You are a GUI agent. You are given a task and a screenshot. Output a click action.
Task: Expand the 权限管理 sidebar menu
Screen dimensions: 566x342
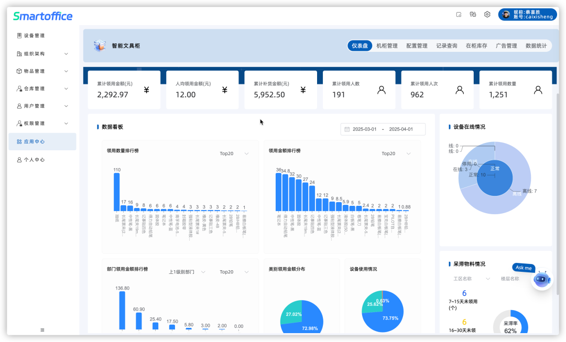point(66,123)
